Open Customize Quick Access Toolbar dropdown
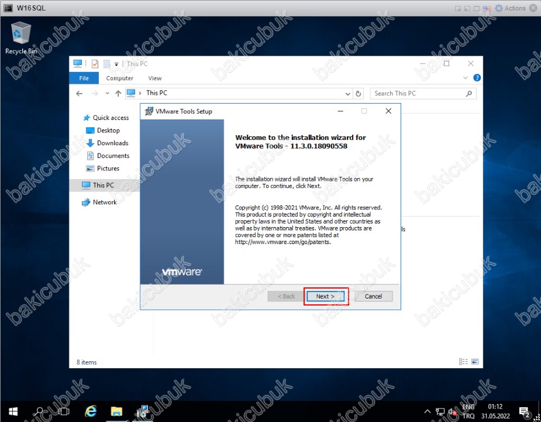The image size is (541, 422). 116,64
